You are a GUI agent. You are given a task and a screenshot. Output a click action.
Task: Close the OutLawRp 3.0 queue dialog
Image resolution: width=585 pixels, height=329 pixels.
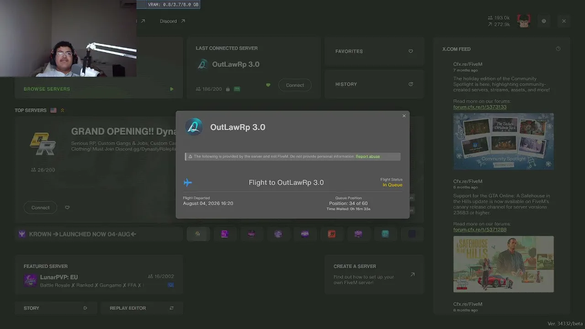point(404,116)
